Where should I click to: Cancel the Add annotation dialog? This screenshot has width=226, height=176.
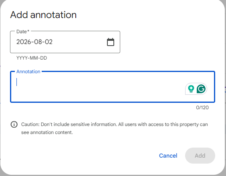point(168,156)
